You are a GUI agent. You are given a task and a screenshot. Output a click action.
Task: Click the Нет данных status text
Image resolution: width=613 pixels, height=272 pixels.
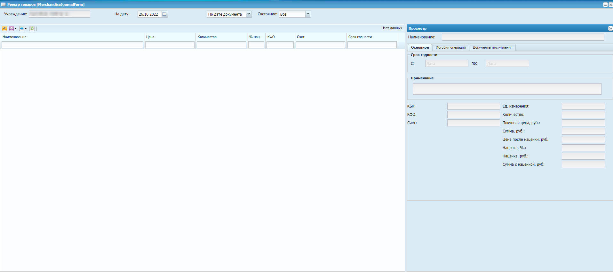coord(392,28)
